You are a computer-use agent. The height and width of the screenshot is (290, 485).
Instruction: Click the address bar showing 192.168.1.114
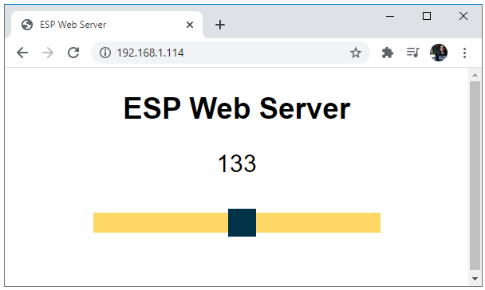click(x=231, y=53)
